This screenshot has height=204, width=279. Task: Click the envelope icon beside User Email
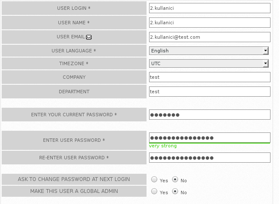[x=89, y=37]
